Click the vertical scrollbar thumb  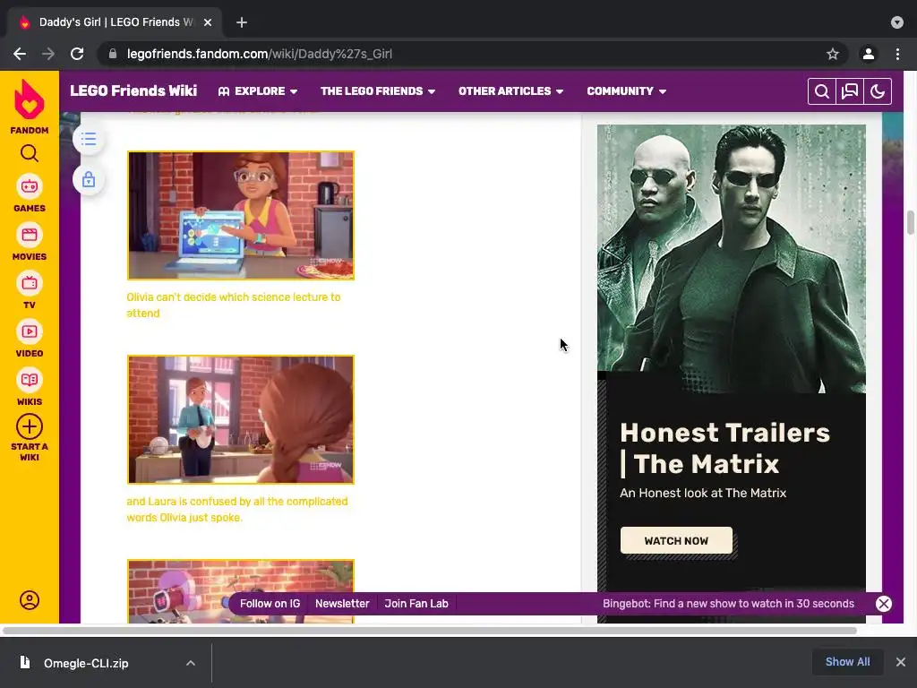[x=910, y=222]
